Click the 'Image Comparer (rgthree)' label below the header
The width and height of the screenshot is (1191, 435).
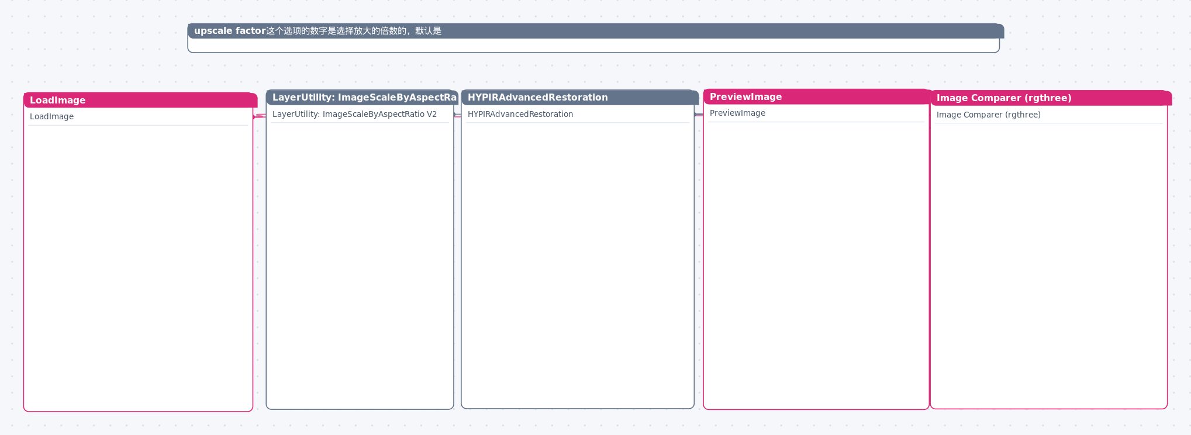pyautogui.click(x=989, y=115)
